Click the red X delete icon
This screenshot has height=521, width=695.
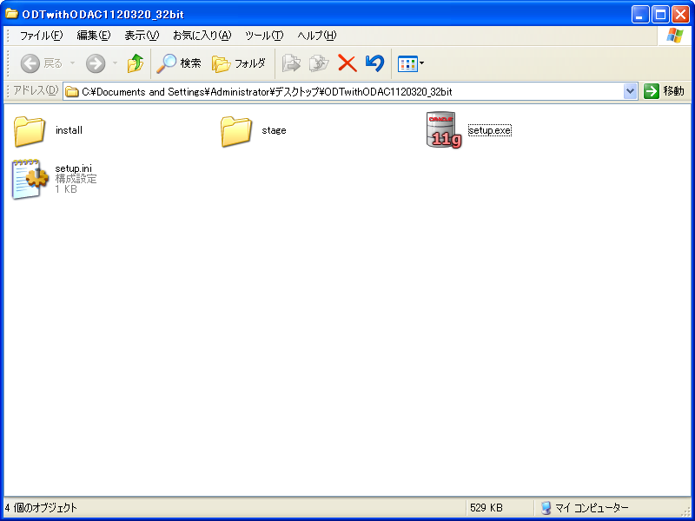coord(347,63)
